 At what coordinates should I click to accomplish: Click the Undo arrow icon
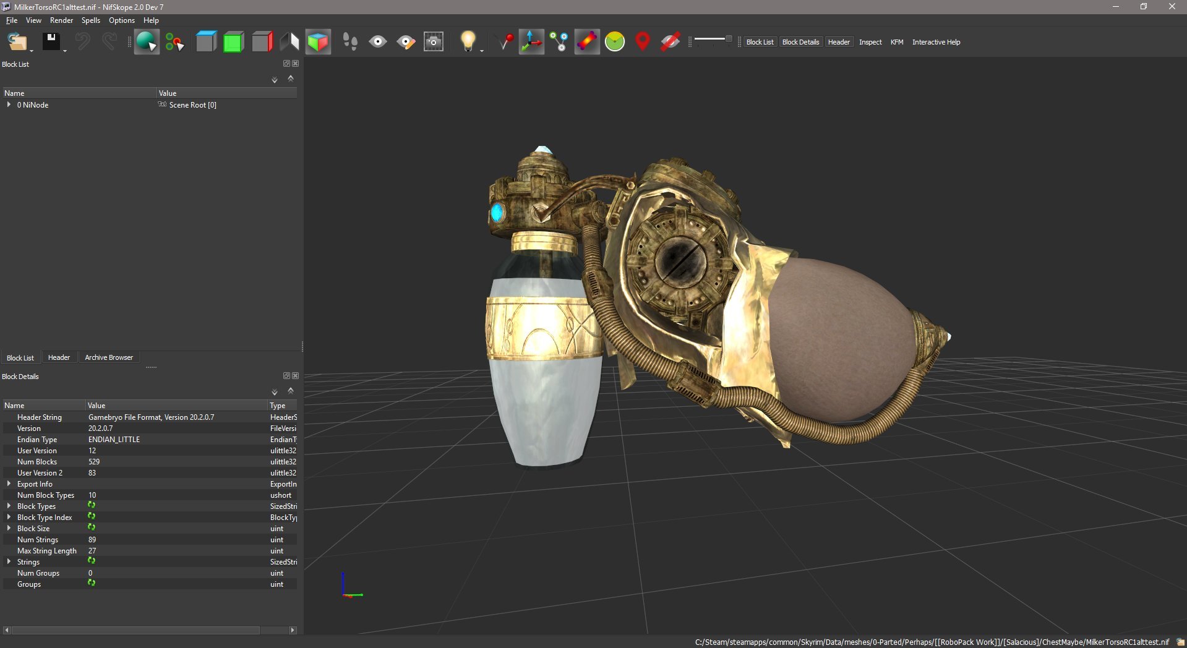[x=82, y=42]
